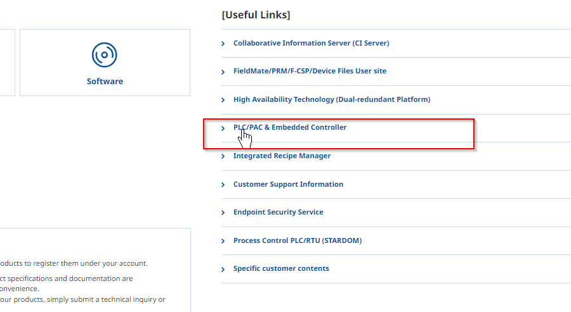The height and width of the screenshot is (312, 571).
Task: Go to Integrated Recipe Manager
Action: (x=282, y=156)
